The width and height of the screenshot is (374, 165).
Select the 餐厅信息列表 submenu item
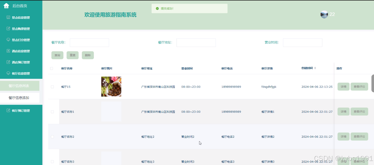coord(20,86)
